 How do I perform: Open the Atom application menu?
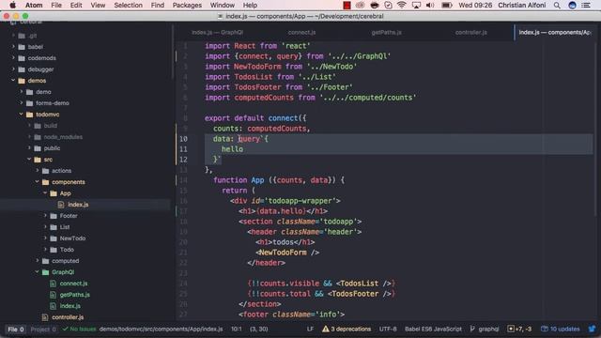34,5
